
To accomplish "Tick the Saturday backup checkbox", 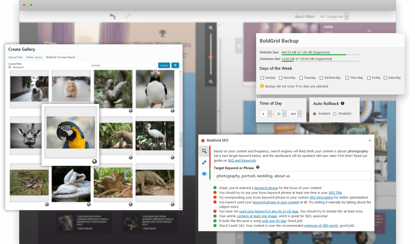I will 385,78.
